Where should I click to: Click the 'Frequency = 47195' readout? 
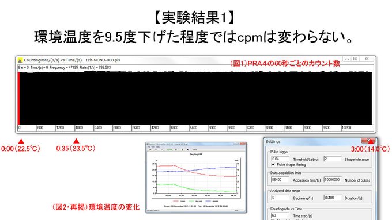pos(64,68)
